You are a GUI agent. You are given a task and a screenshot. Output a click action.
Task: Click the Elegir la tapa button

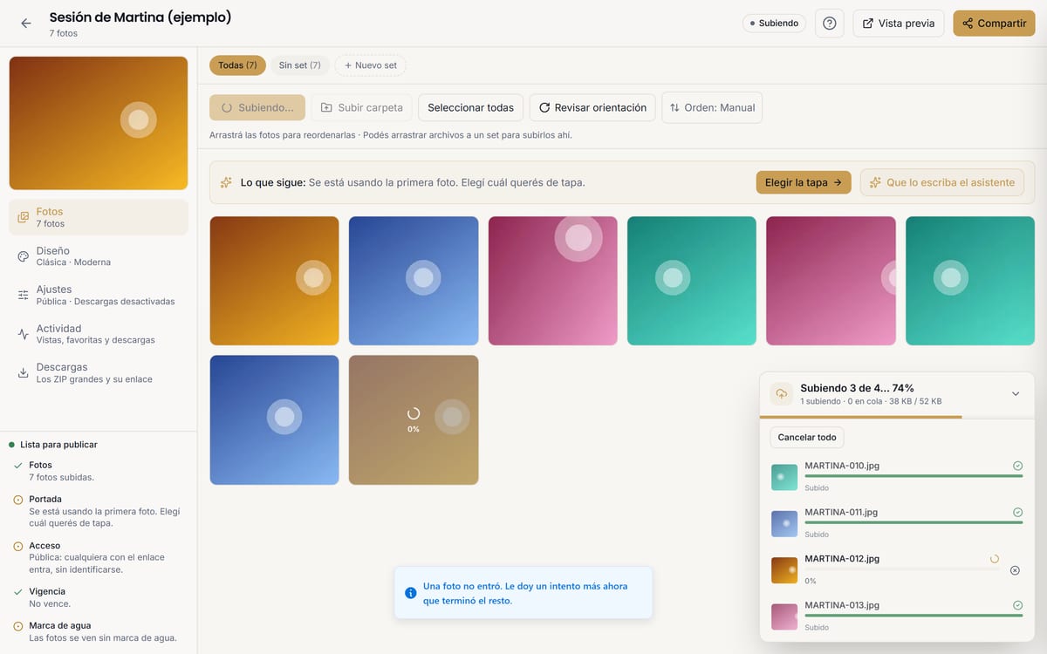pos(804,182)
